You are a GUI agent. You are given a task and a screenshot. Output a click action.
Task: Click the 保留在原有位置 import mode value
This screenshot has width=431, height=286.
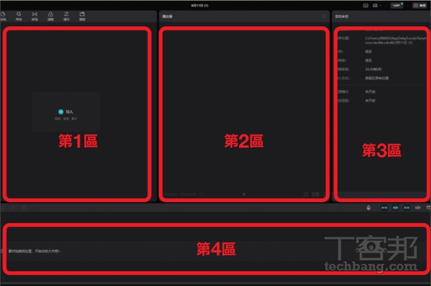377,78
